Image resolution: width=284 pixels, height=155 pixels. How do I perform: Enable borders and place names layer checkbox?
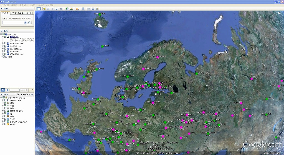pyautogui.click(x=6, y=100)
